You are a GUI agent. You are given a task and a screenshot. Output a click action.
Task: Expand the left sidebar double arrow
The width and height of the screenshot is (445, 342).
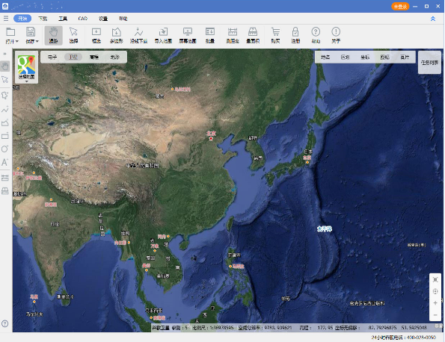pyautogui.click(x=4, y=54)
